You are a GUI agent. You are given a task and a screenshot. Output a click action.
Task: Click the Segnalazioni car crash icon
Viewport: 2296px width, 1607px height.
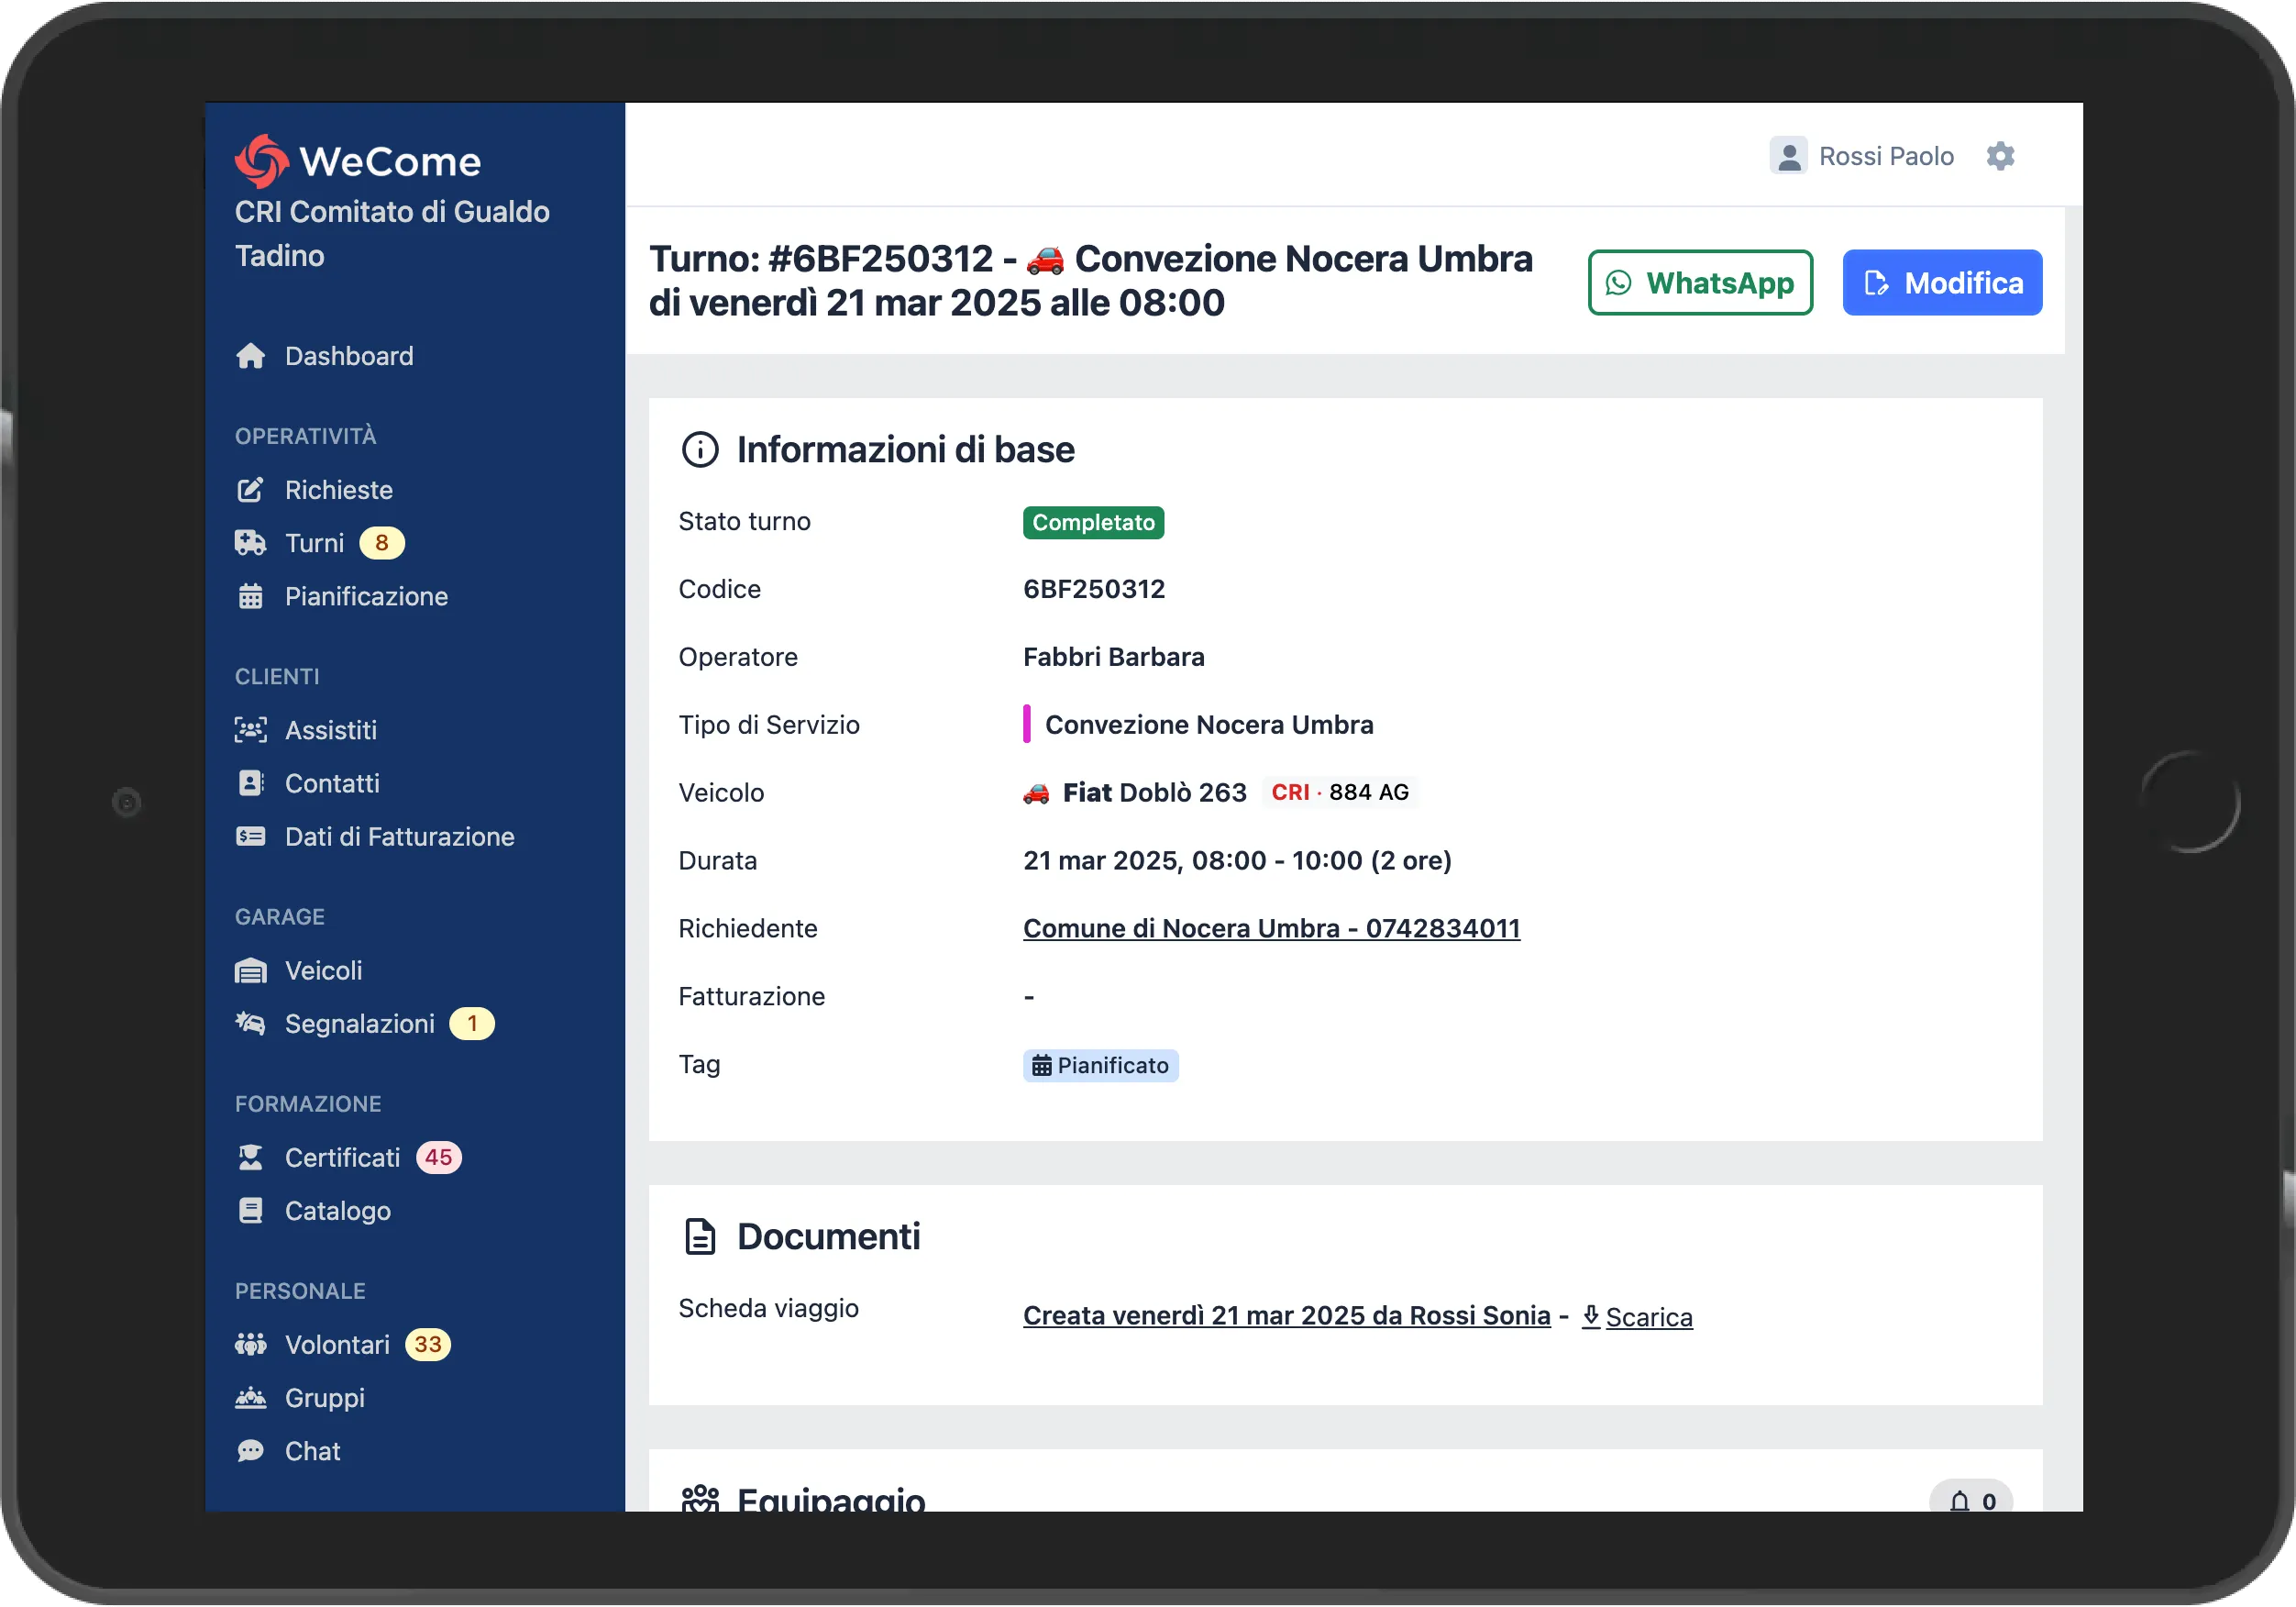click(x=250, y=1024)
